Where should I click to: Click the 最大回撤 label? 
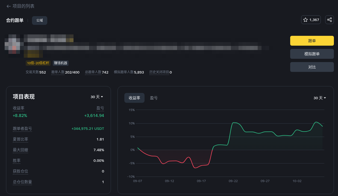click(20, 150)
